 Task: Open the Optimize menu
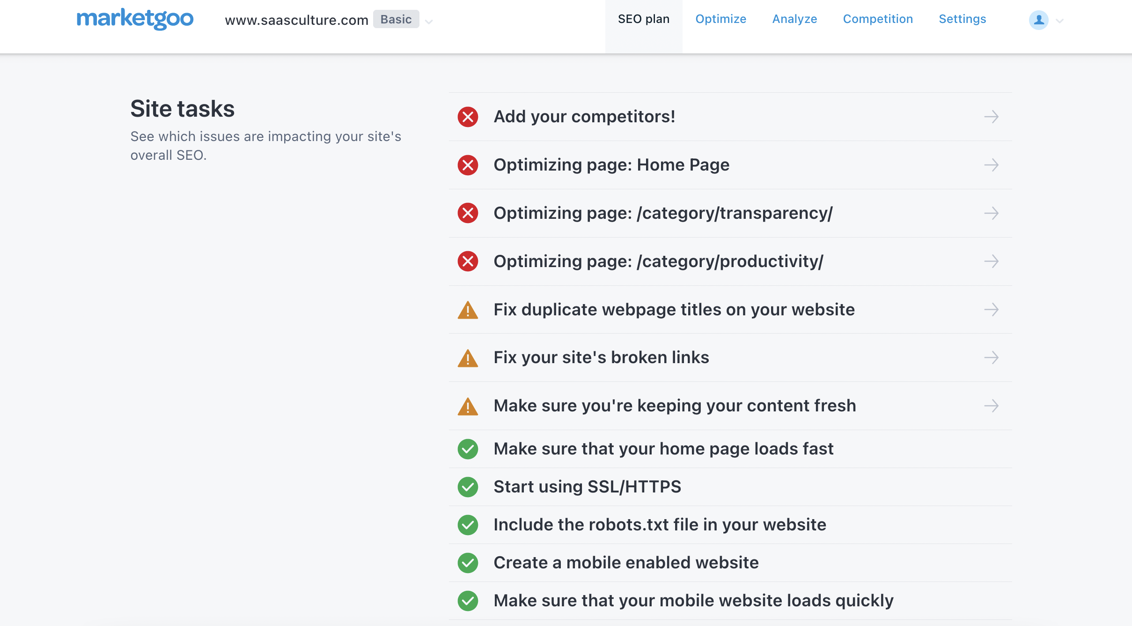721,19
